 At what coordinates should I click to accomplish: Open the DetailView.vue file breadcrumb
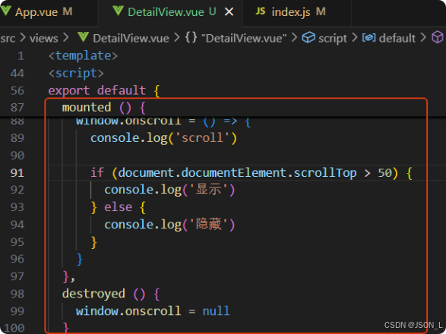click(x=131, y=38)
